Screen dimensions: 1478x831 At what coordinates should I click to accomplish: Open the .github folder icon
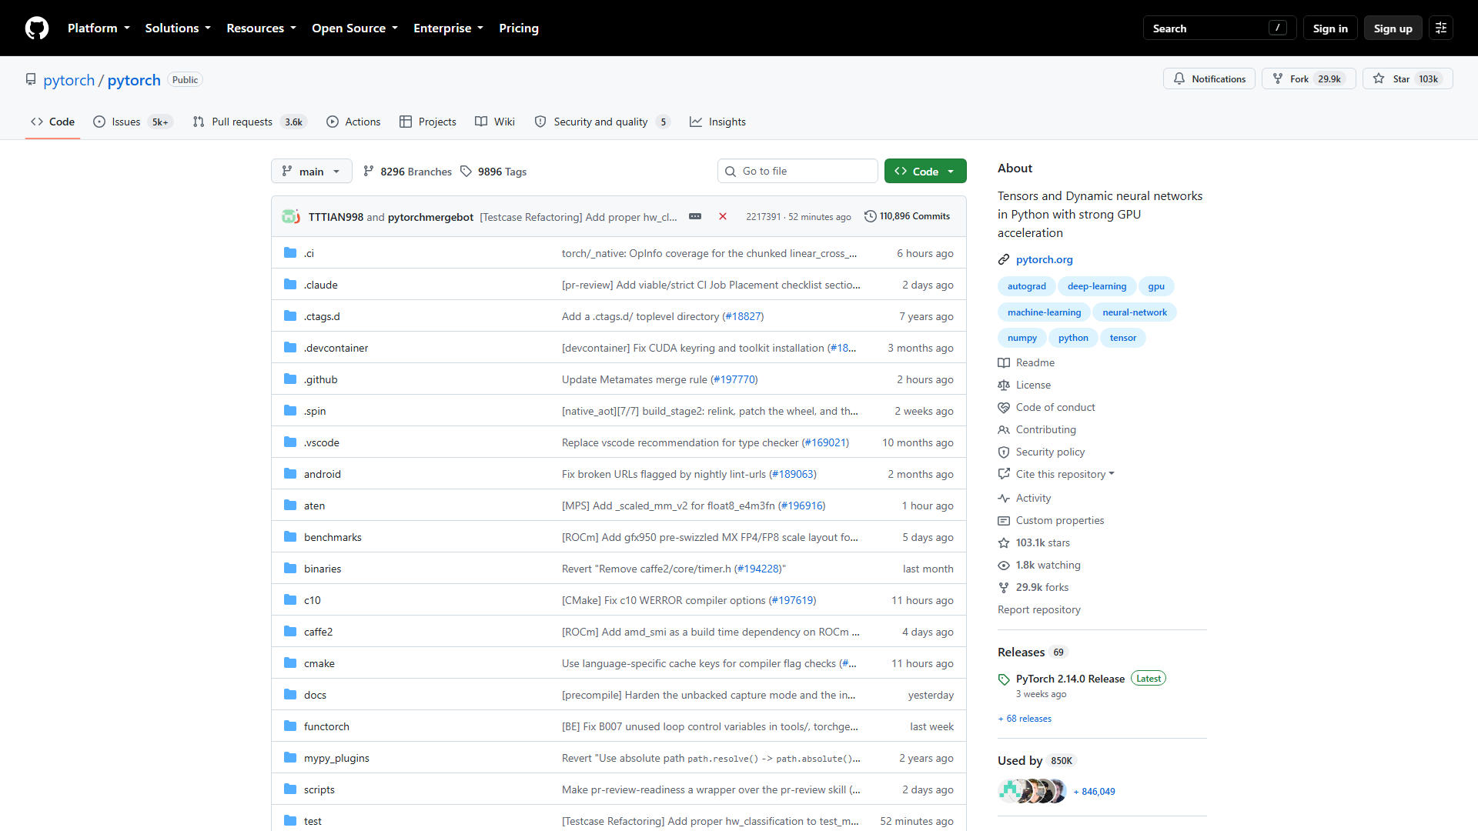click(290, 379)
